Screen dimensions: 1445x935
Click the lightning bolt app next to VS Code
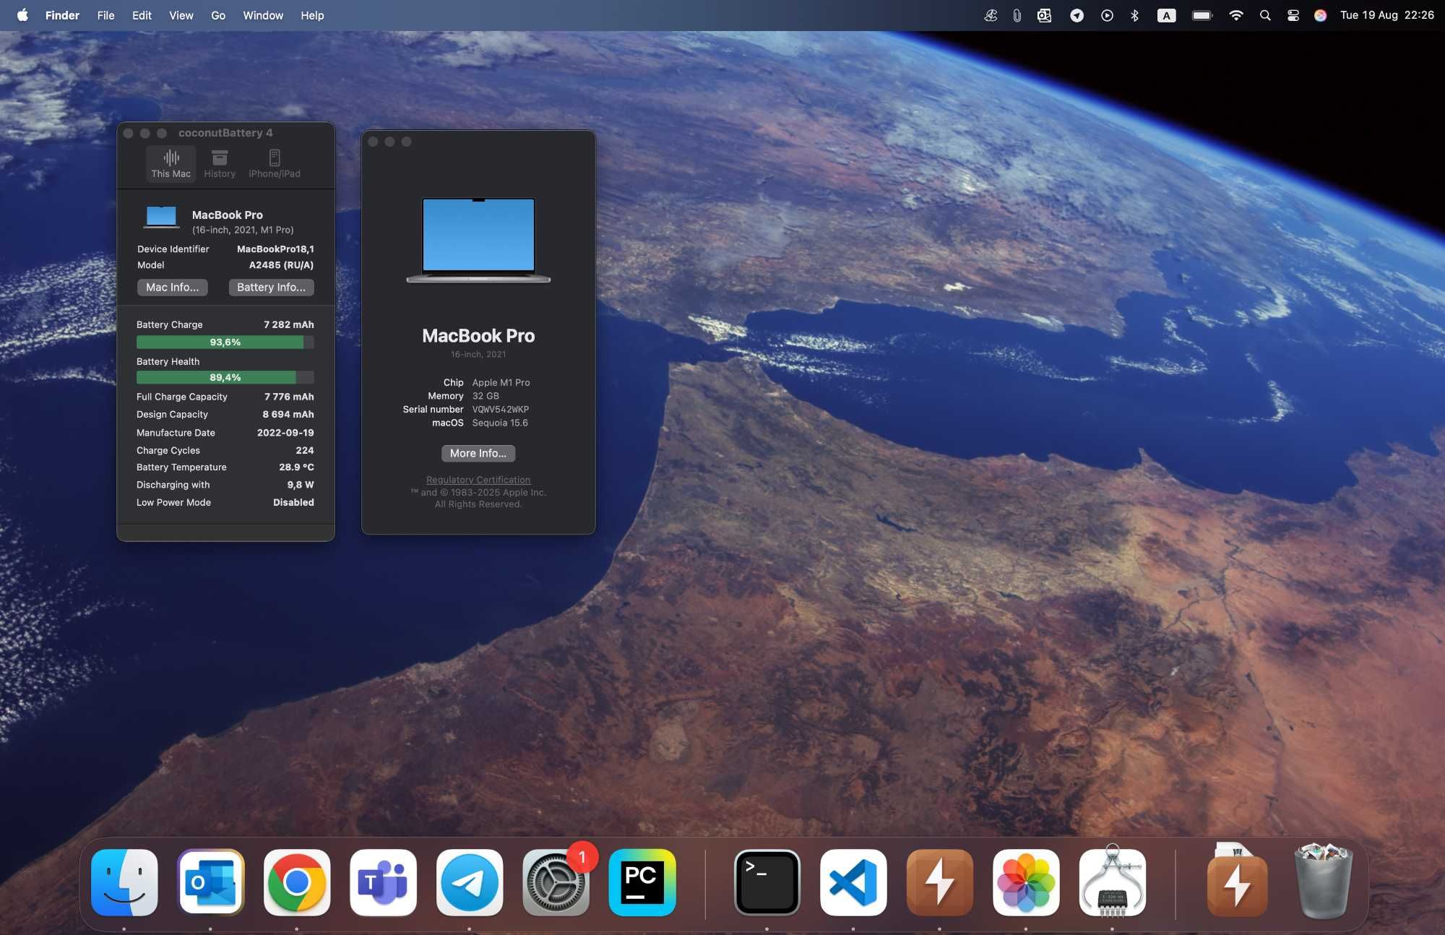click(939, 882)
